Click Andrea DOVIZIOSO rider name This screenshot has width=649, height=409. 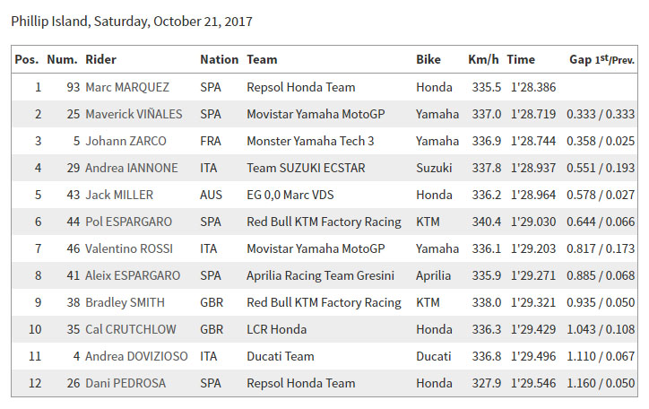[x=136, y=356]
